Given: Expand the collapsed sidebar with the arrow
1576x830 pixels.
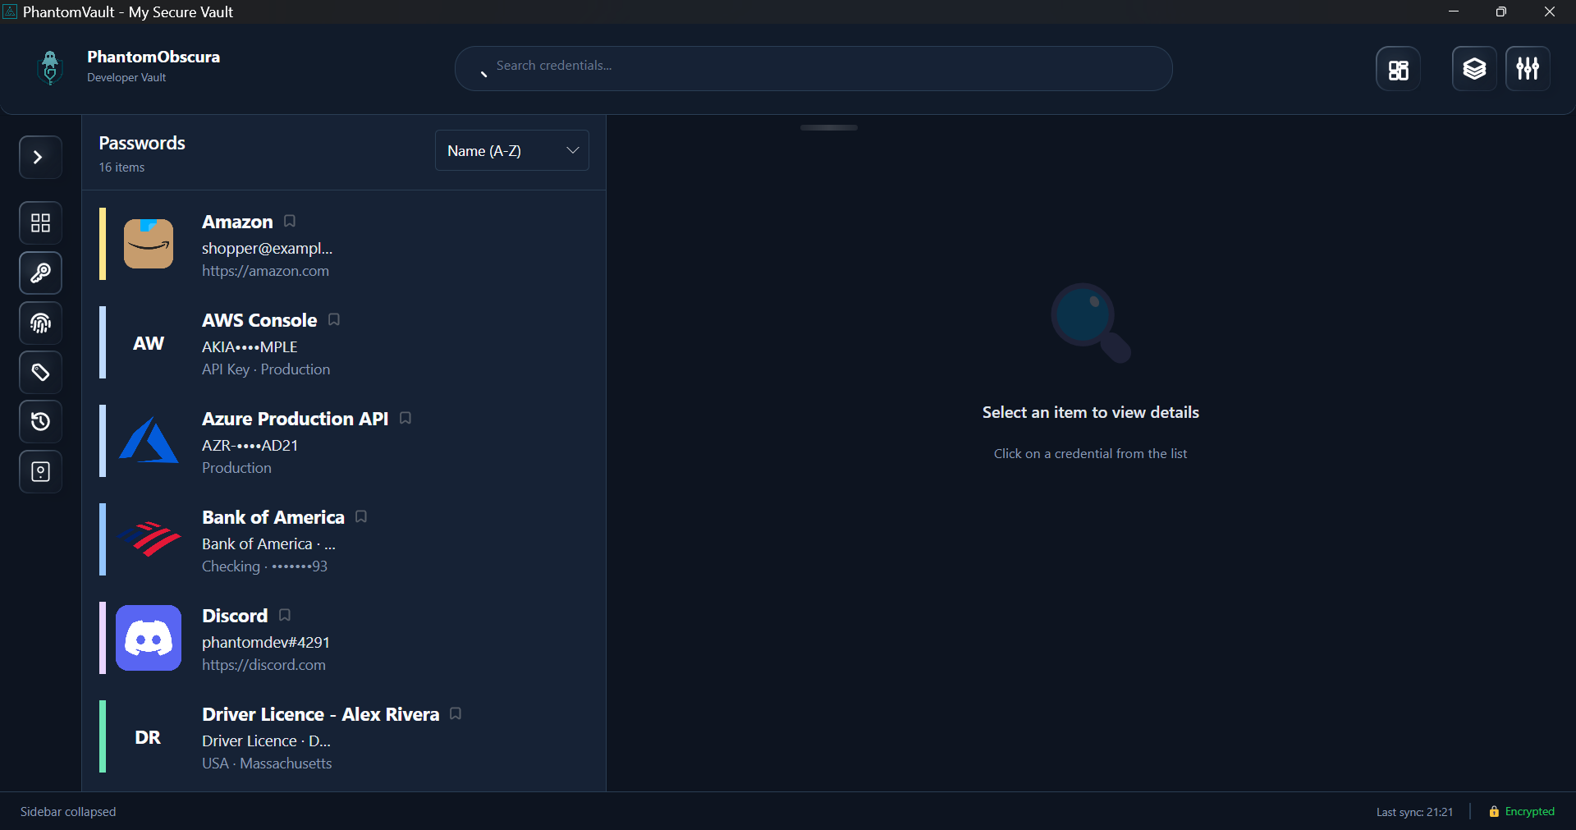Looking at the screenshot, I should (39, 157).
